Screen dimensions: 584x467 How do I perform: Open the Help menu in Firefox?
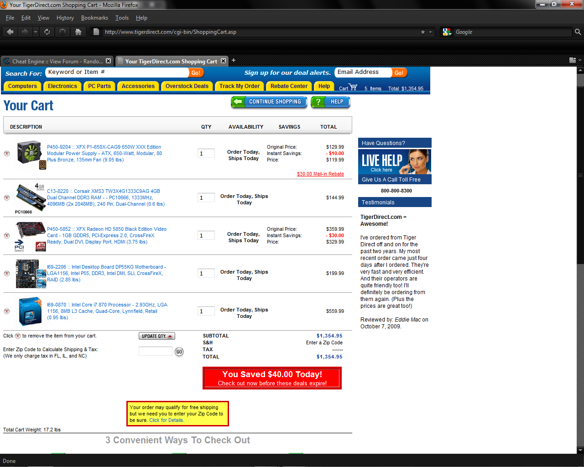click(141, 18)
